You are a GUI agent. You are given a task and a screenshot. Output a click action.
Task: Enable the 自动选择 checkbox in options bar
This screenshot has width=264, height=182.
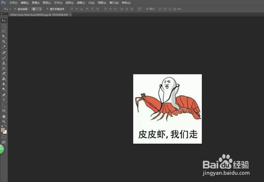click(15, 9)
